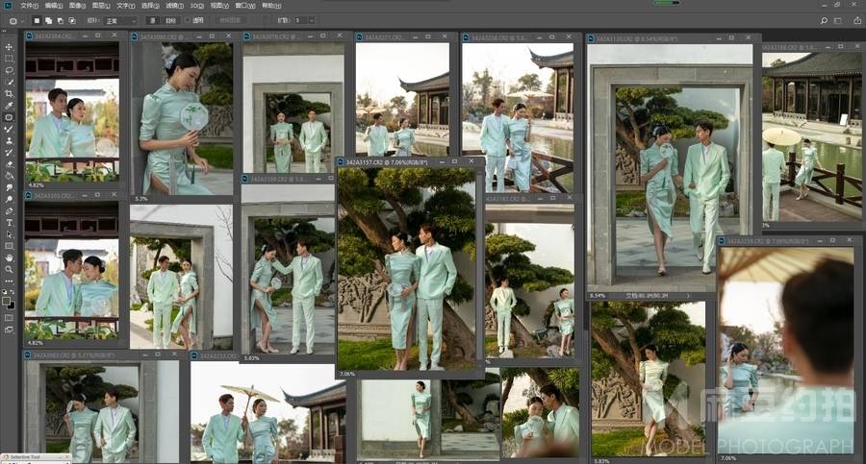Expand status arrow in 8.54% document window
Viewport: 866px width, 464px height.
pos(688,296)
